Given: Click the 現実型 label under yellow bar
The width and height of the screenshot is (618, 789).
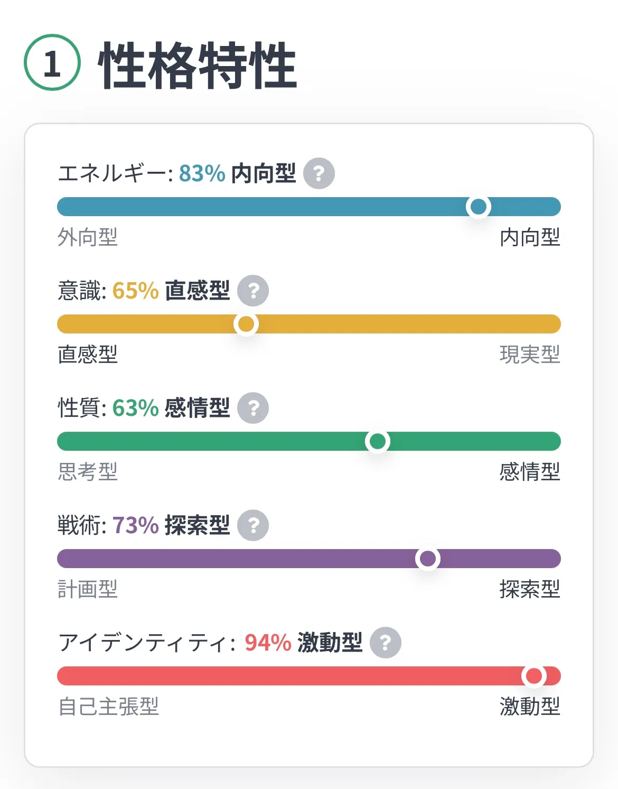Looking at the screenshot, I should point(529,355).
